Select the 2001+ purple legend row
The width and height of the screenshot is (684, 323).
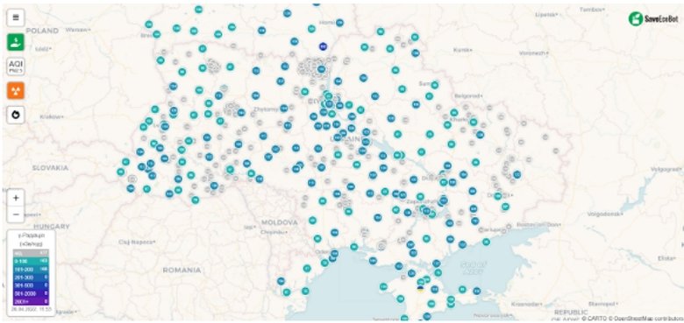(x=31, y=302)
